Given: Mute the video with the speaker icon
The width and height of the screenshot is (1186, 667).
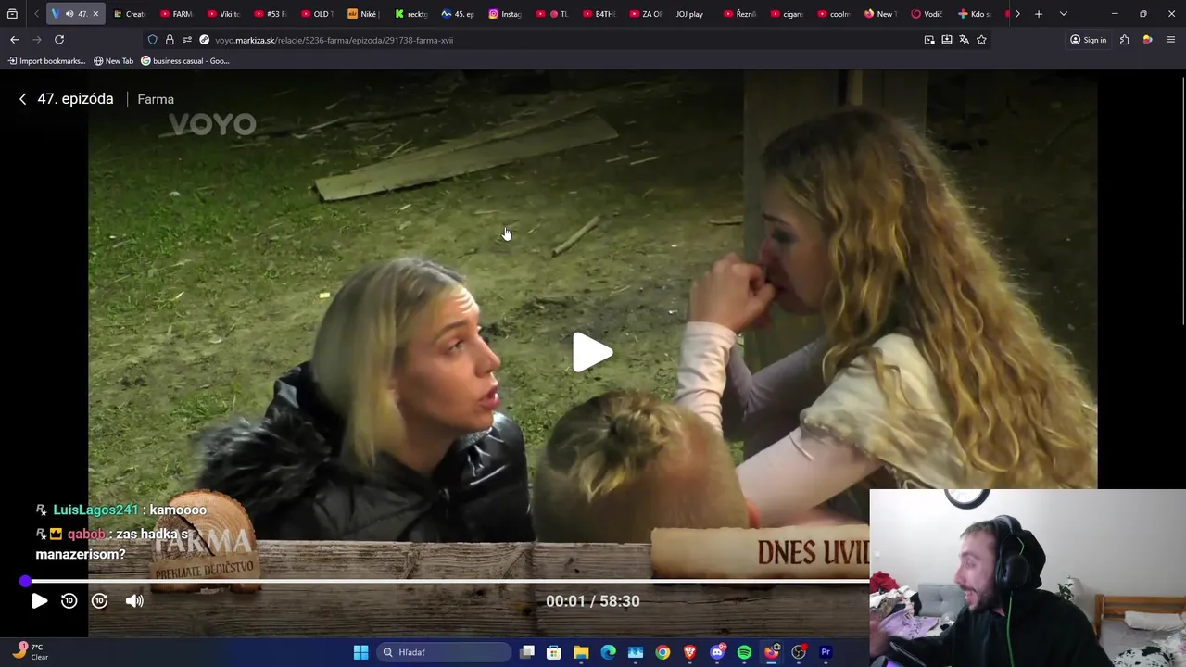Looking at the screenshot, I should [134, 601].
